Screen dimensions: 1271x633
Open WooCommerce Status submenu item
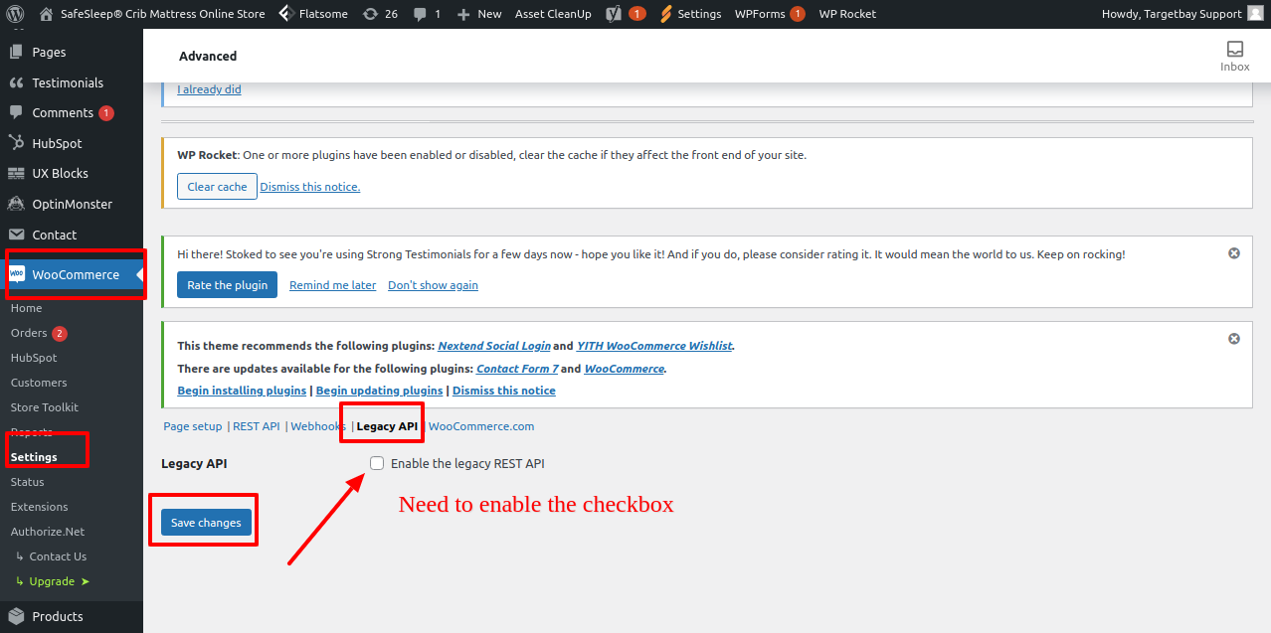[28, 482]
